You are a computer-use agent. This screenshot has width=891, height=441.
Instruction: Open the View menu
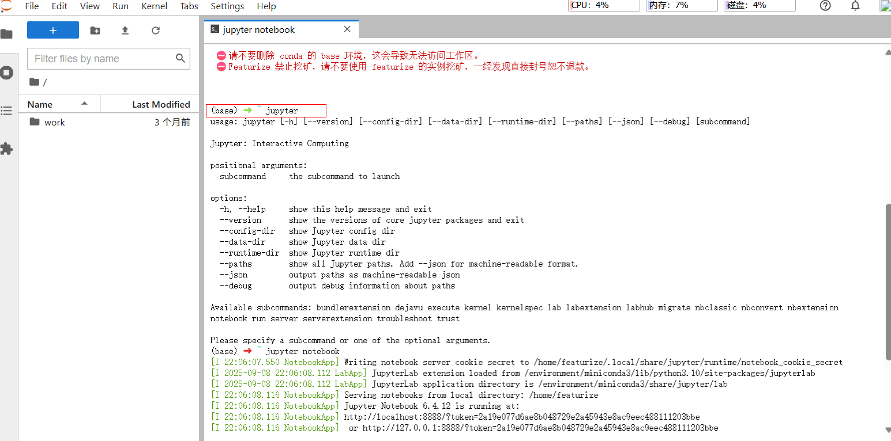coord(89,6)
